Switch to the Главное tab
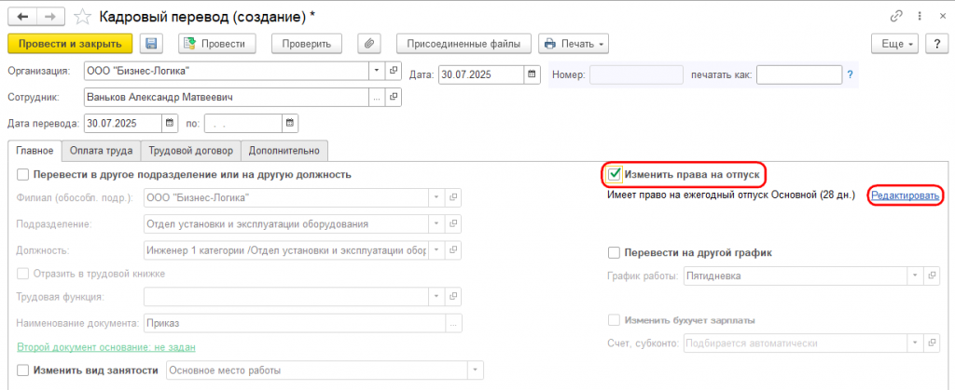 click(35, 150)
